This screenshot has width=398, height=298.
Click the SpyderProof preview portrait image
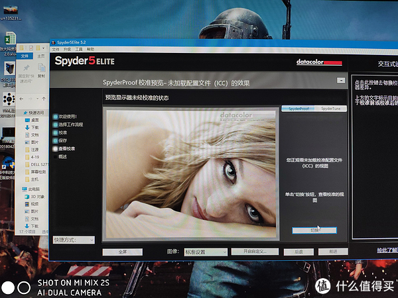191,174
